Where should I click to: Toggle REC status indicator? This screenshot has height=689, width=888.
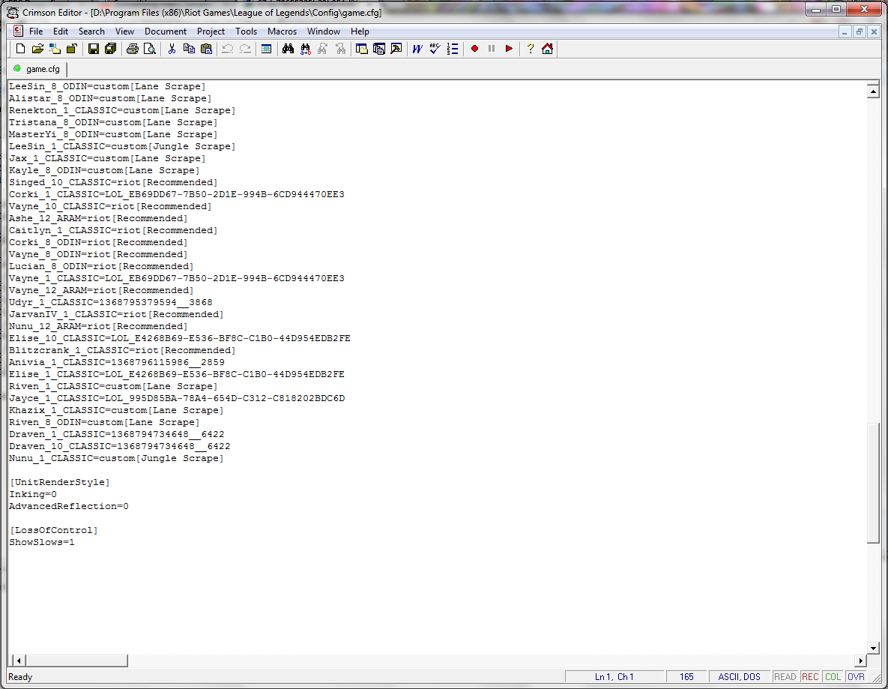pyautogui.click(x=810, y=676)
